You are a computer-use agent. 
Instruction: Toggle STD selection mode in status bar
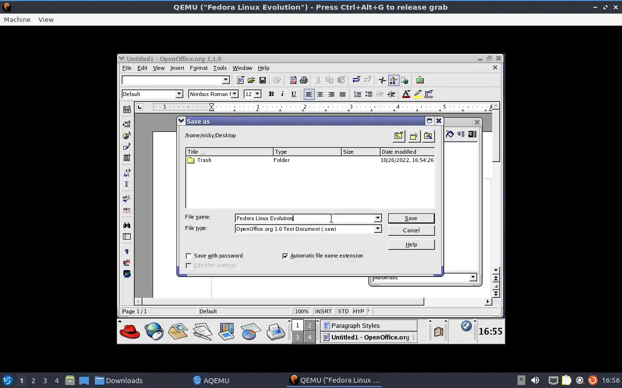(x=343, y=311)
